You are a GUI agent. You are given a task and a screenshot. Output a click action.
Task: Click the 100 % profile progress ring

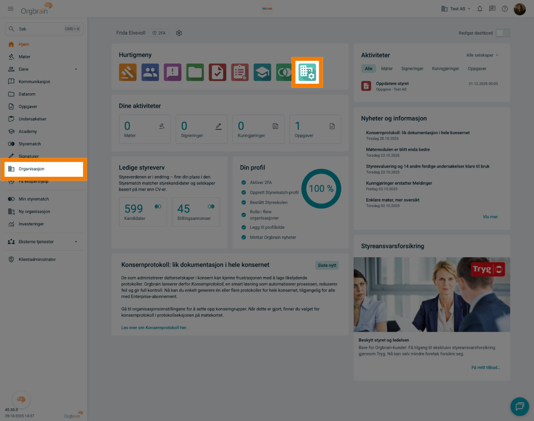pos(321,189)
